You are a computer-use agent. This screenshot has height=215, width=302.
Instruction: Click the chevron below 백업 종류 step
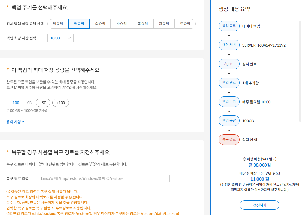coord(229,35)
